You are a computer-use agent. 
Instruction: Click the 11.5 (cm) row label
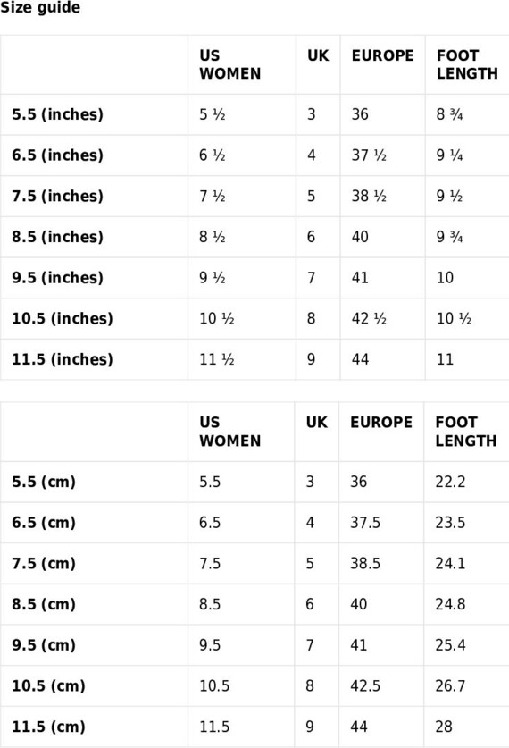click(x=48, y=727)
